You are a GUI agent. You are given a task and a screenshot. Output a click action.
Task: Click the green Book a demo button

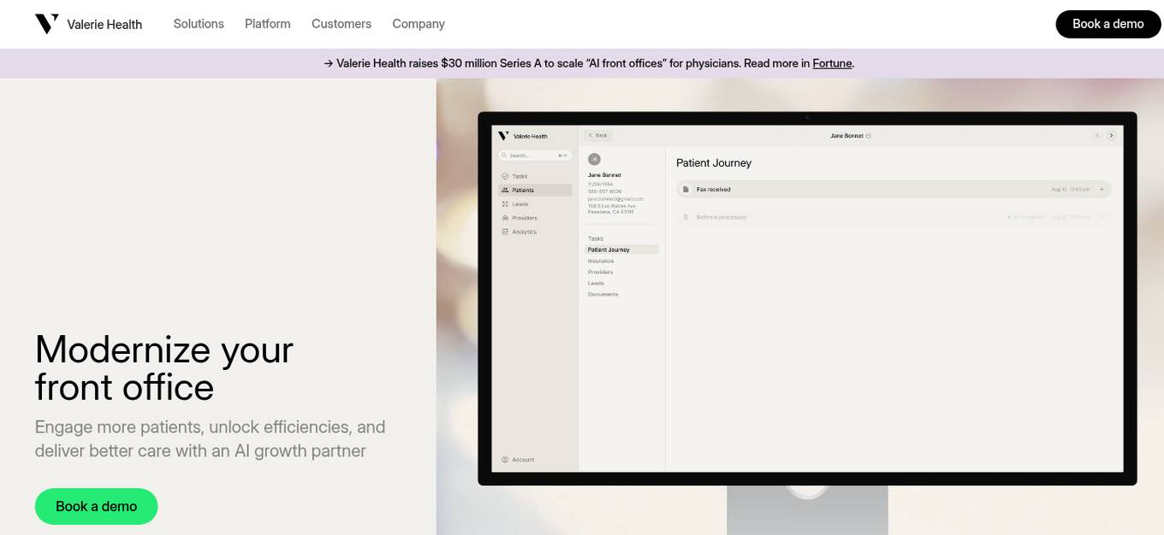tap(96, 506)
